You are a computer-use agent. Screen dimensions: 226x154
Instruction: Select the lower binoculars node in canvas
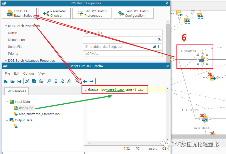[x=187, y=21]
